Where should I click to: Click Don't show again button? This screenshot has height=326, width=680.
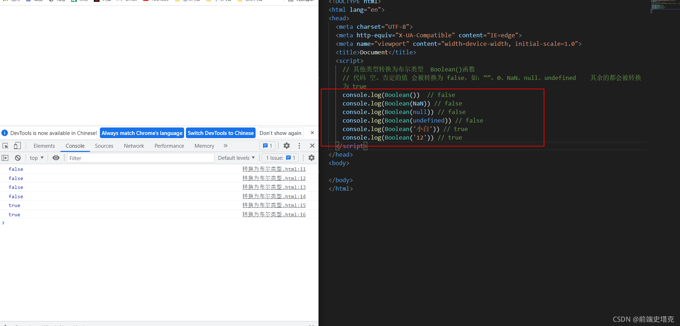pos(280,133)
